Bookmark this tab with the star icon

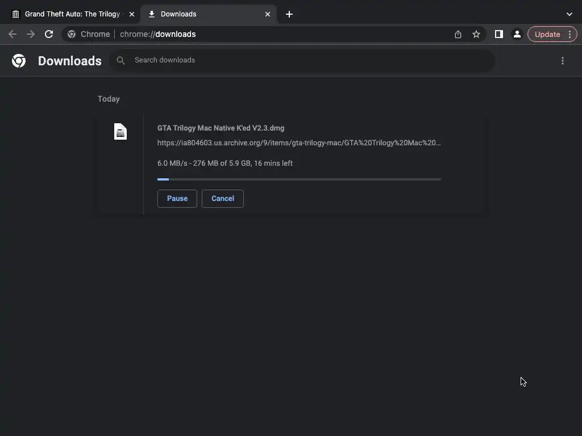click(x=476, y=34)
